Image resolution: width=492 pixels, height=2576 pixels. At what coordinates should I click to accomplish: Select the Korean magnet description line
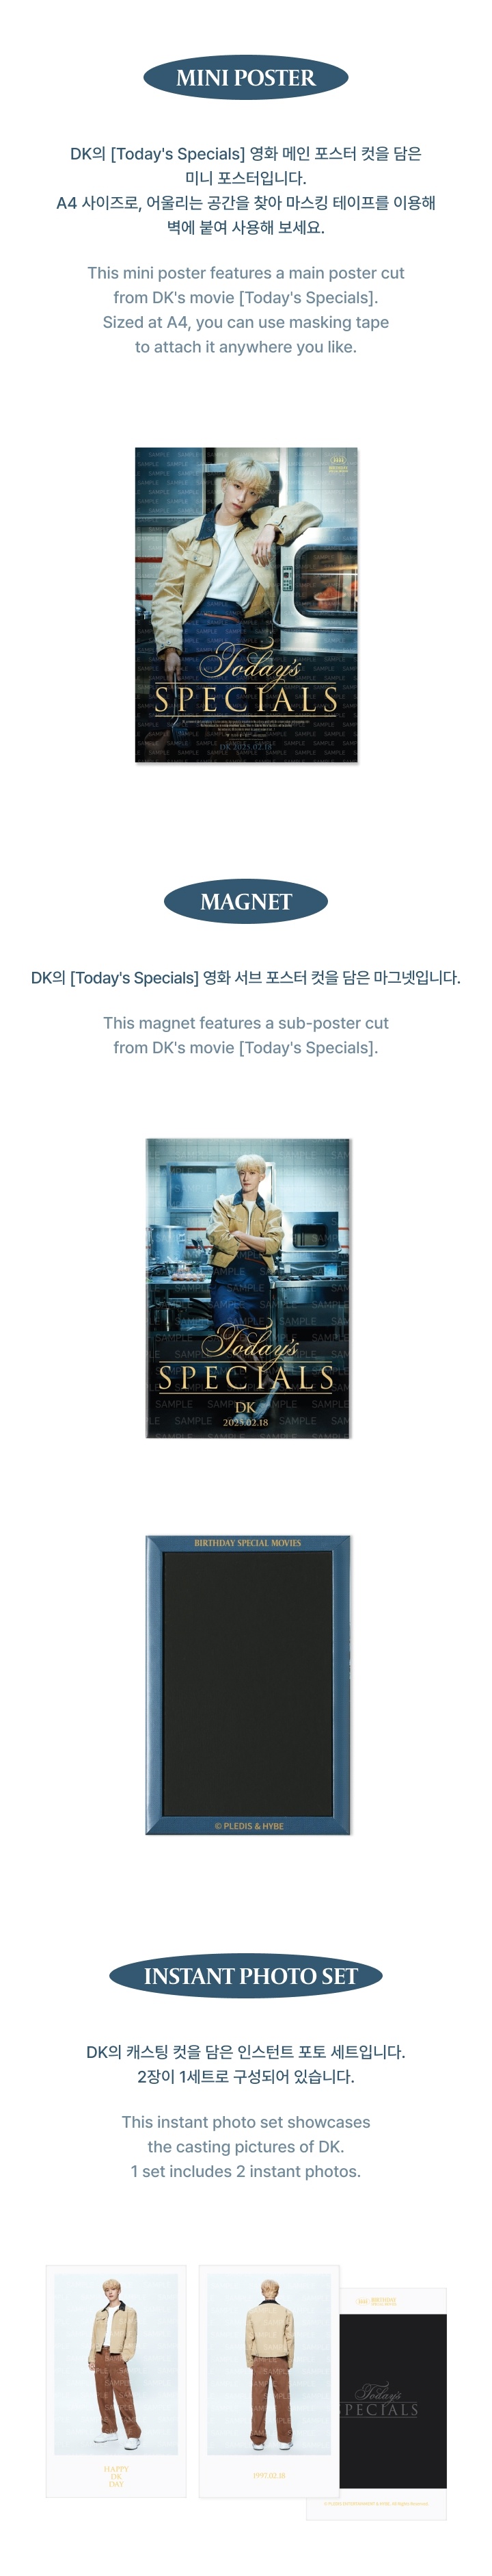(x=245, y=978)
